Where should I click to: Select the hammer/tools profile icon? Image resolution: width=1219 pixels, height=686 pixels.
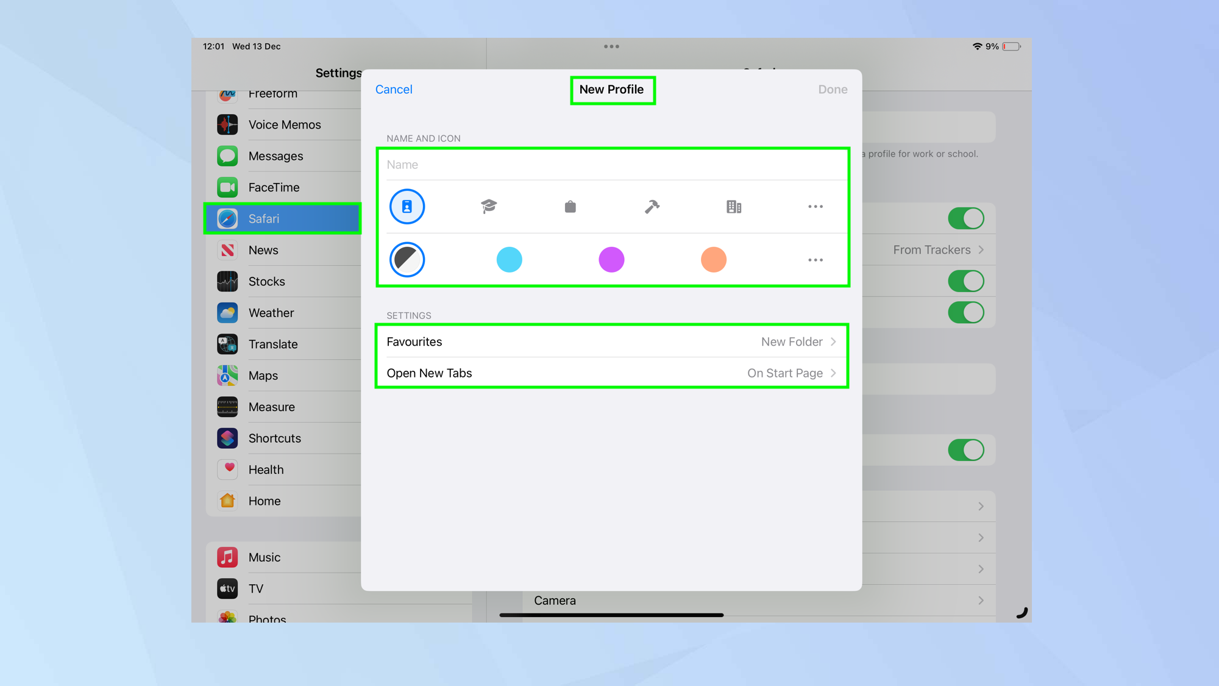point(652,206)
